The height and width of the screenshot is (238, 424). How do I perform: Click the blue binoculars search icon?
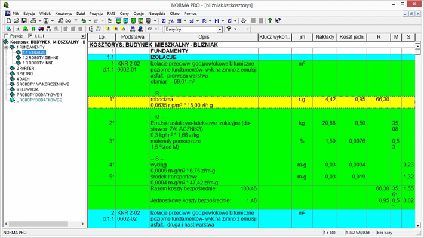point(133,29)
